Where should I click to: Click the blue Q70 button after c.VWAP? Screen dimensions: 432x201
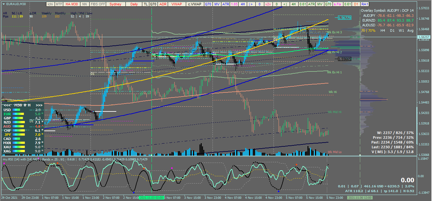pos(208,4)
